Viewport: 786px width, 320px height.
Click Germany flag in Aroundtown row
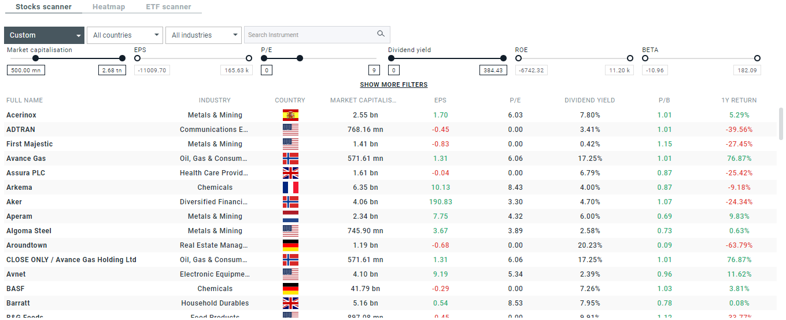point(290,245)
